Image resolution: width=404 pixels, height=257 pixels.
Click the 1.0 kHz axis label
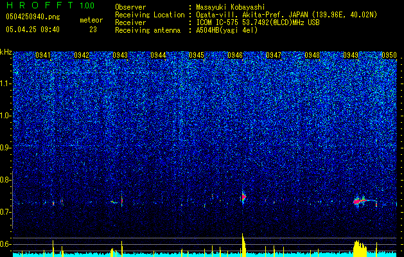coord(6,116)
